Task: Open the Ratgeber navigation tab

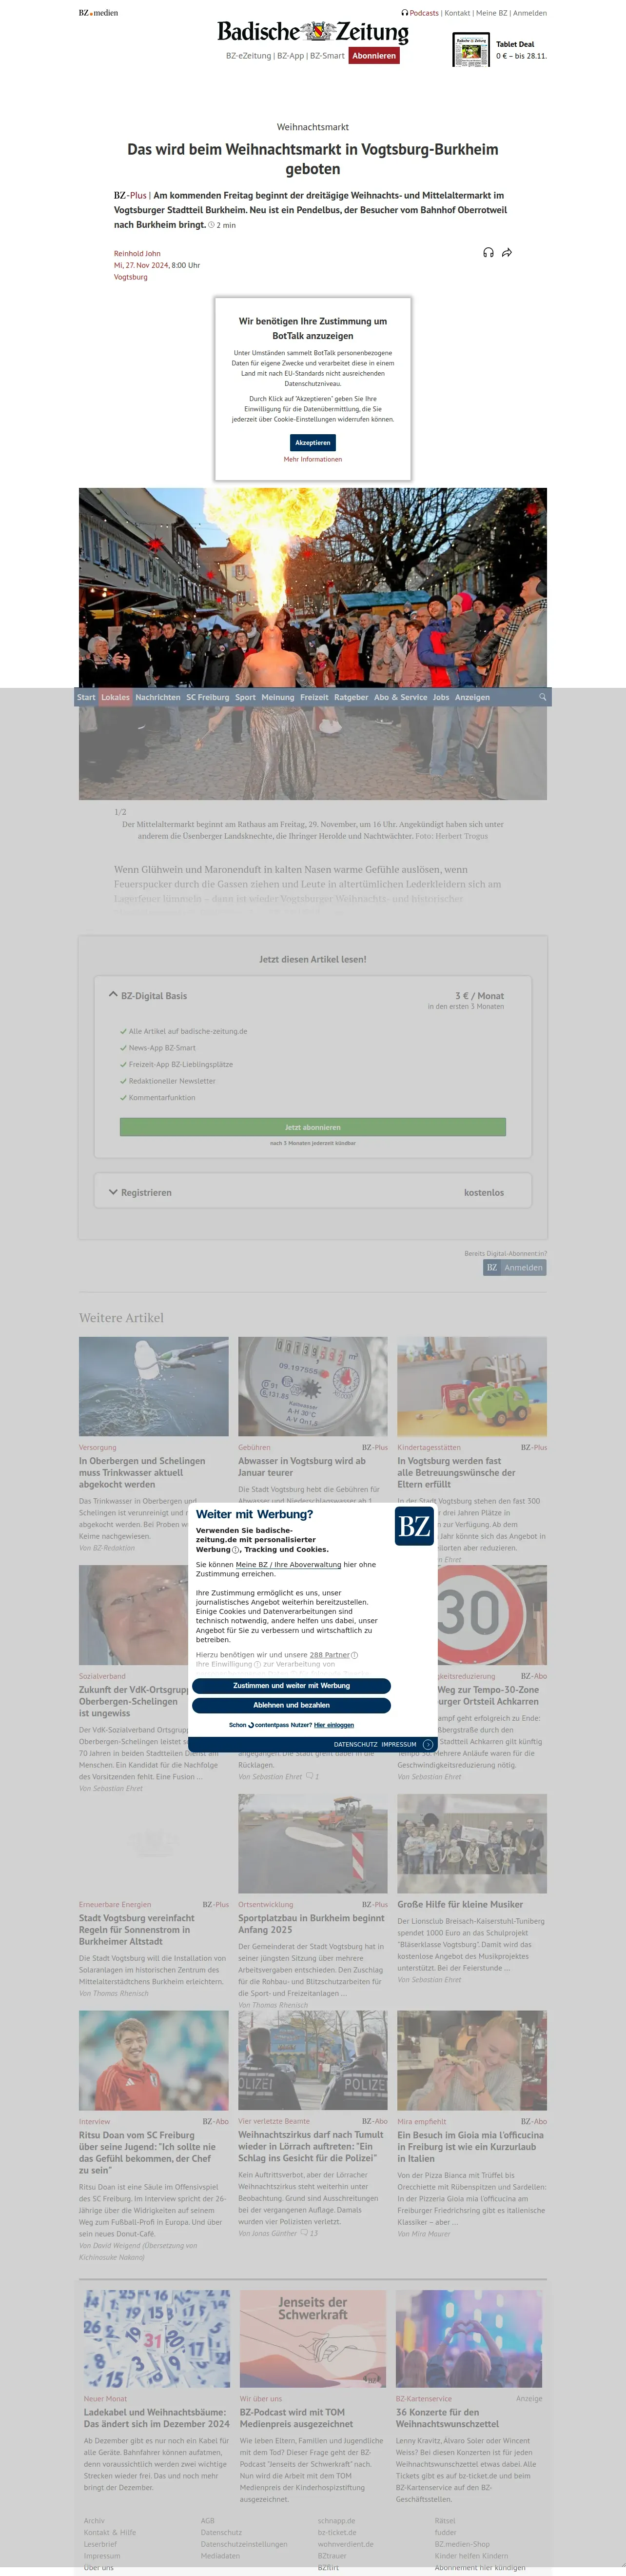Action: (351, 697)
